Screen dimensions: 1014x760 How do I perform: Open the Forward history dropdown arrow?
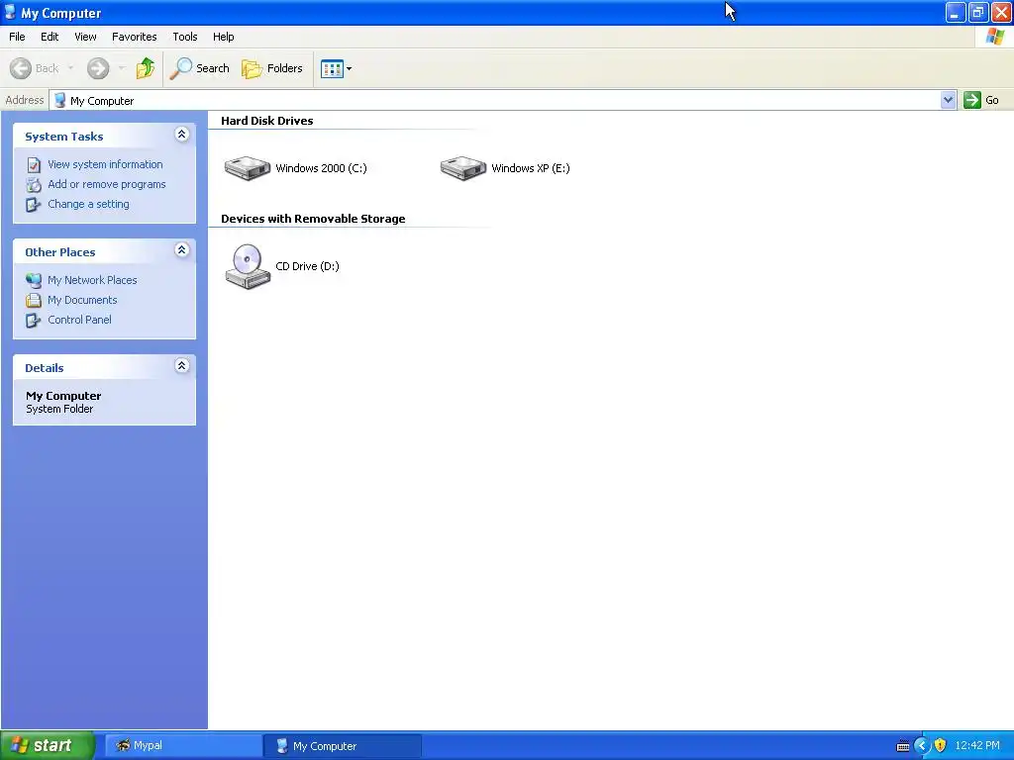tap(122, 68)
